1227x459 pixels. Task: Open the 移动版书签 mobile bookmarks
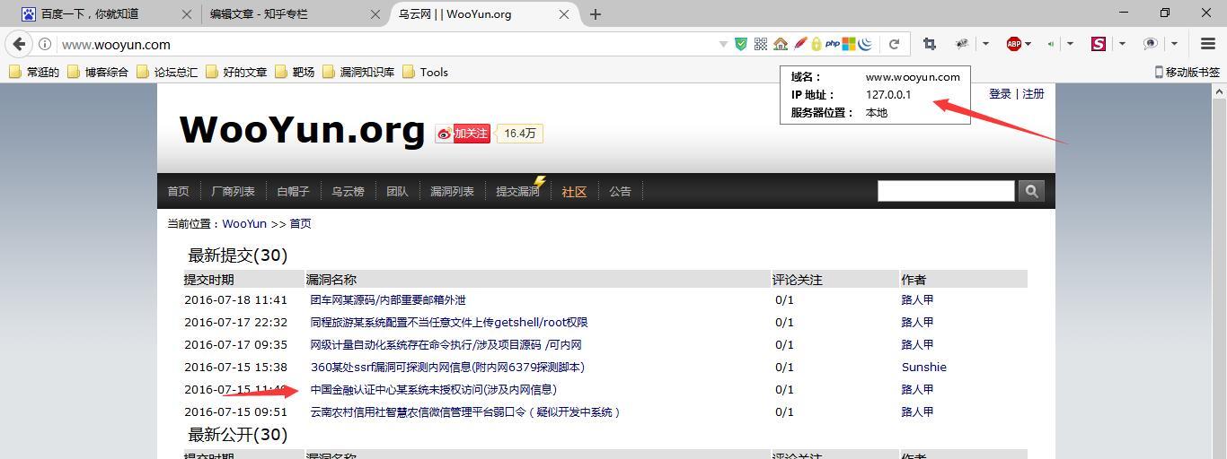coord(1187,72)
